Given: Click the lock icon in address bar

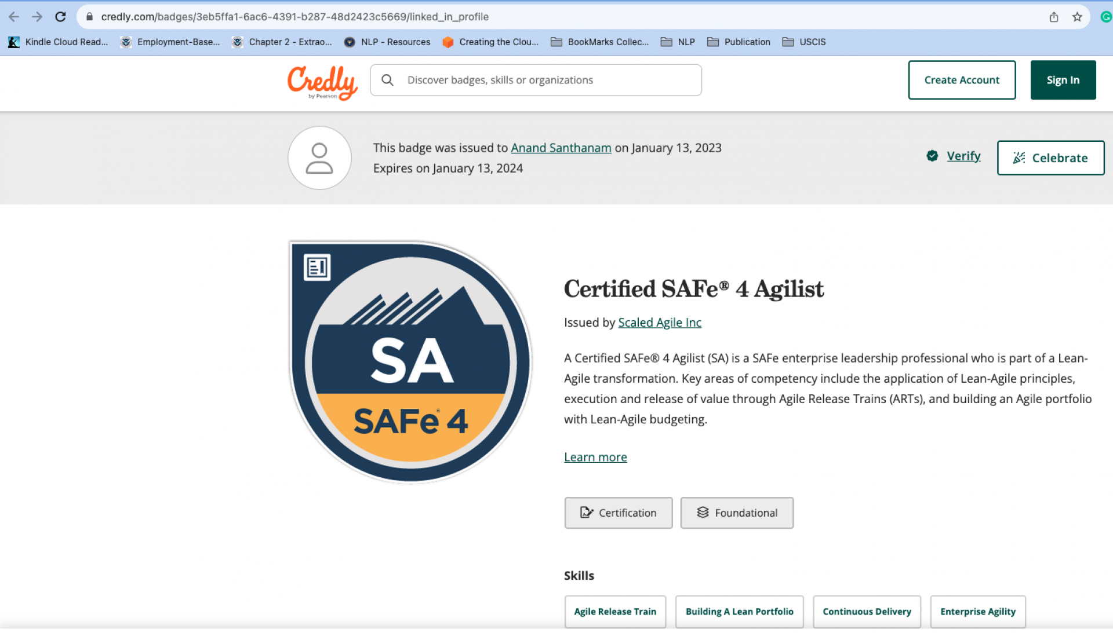Looking at the screenshot, I should [89, 17].
